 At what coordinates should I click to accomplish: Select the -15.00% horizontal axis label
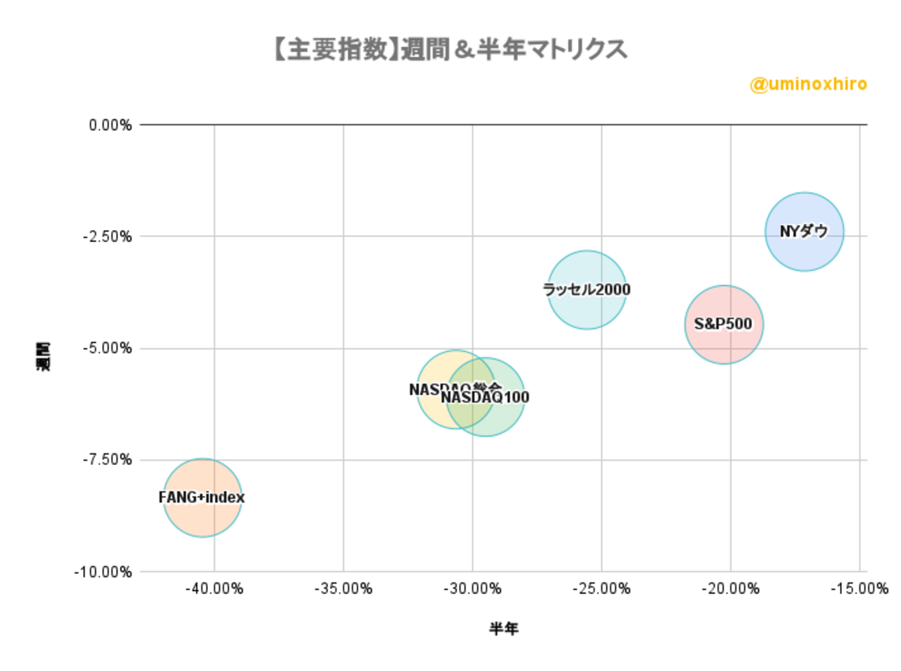(x=859, y=589)
